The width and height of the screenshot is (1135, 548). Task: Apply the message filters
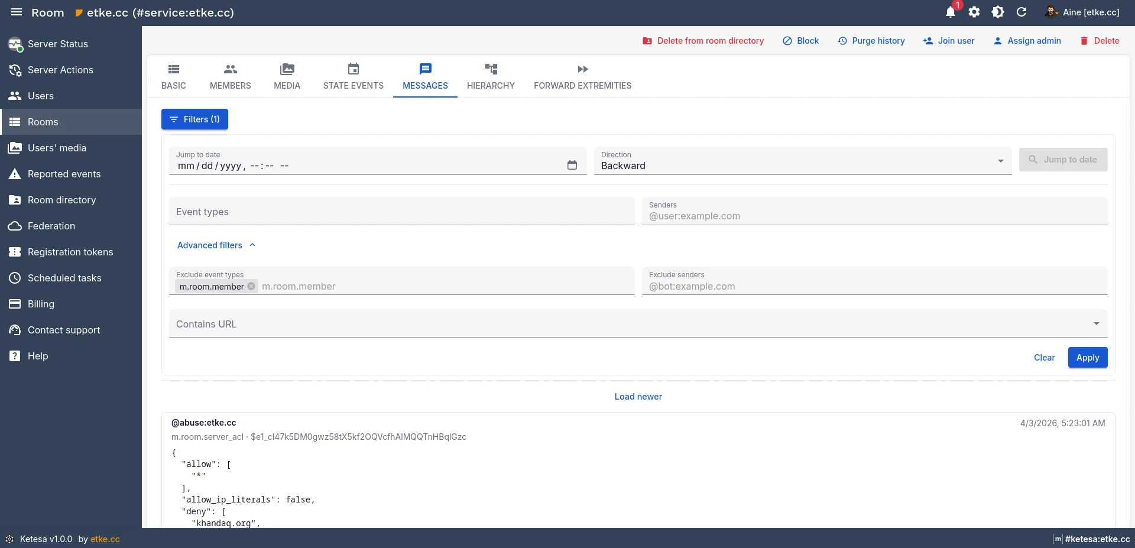pyautogui.click(x=1087, y=358)
